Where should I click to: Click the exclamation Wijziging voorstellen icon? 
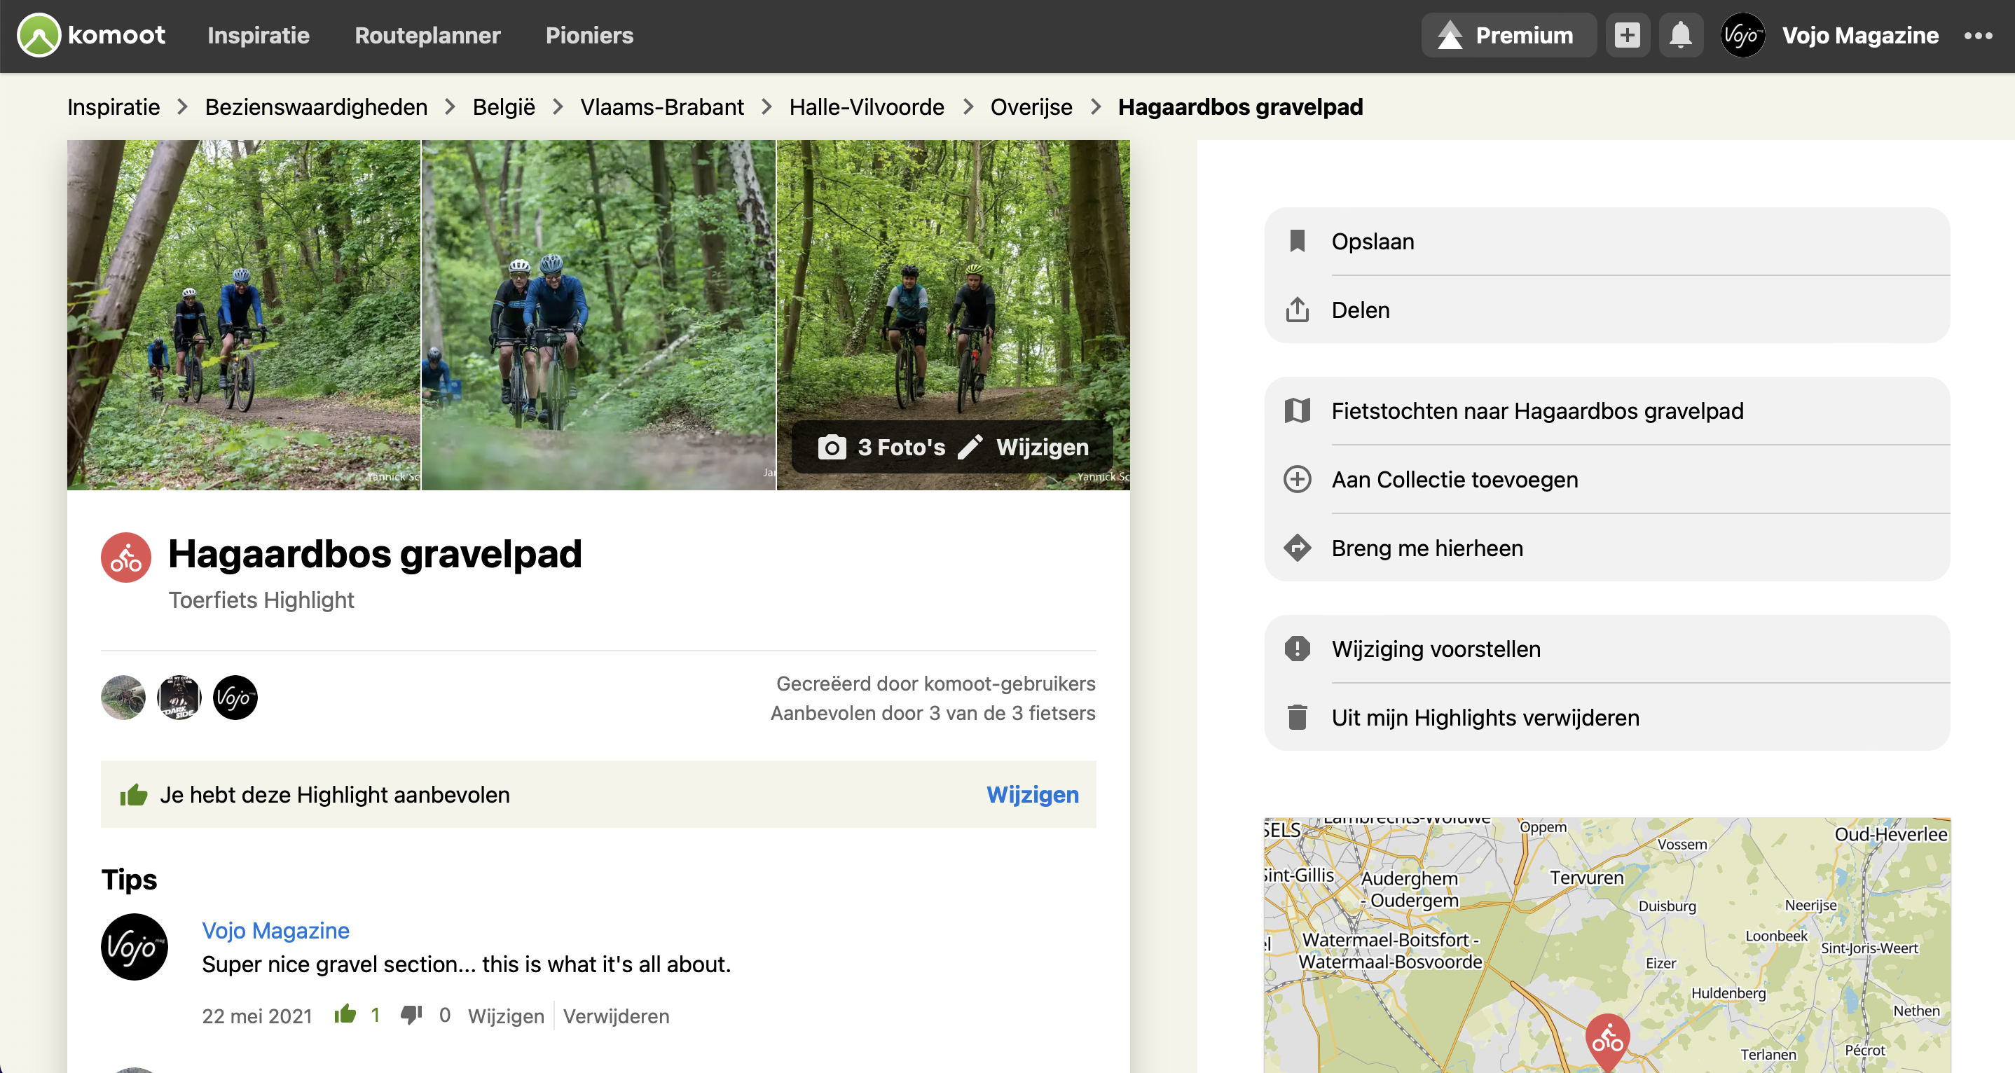(x=1297, y=649)
